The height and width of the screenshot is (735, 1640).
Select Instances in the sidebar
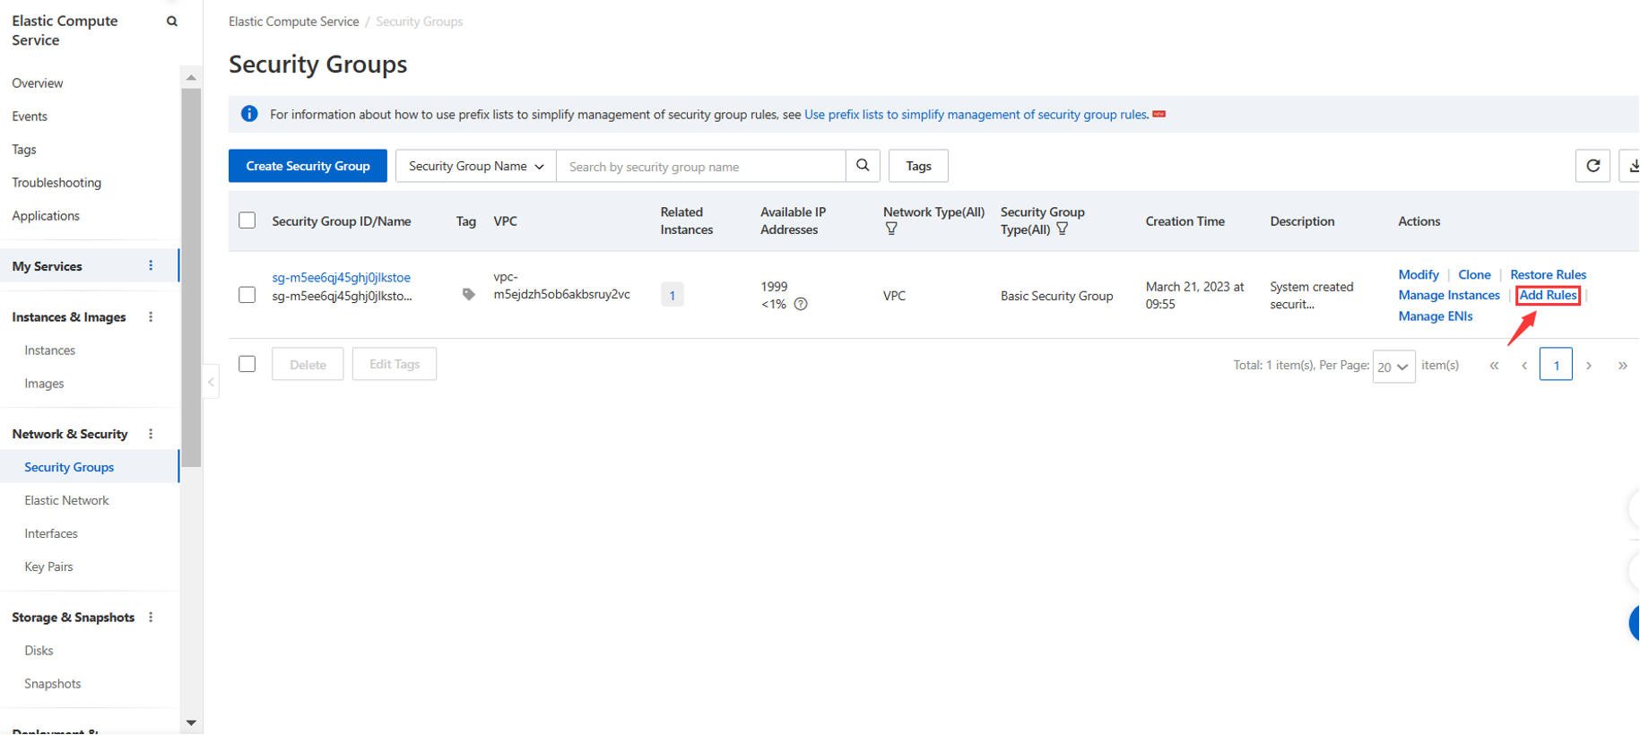click(49, 350)
